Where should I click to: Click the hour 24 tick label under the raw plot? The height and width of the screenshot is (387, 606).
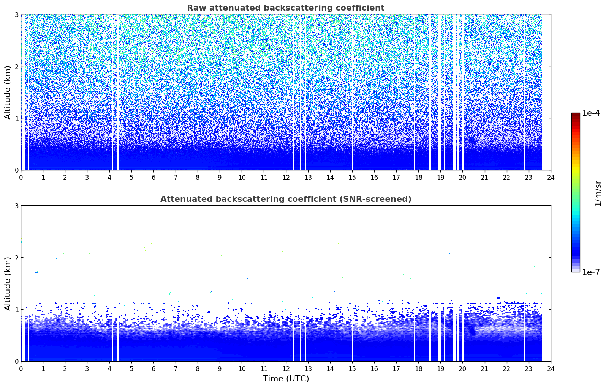coord(551,178)
